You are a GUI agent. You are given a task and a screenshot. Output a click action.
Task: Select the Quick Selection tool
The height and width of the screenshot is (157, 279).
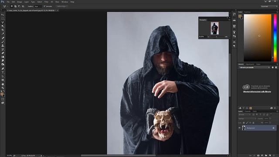coord(3,26)
